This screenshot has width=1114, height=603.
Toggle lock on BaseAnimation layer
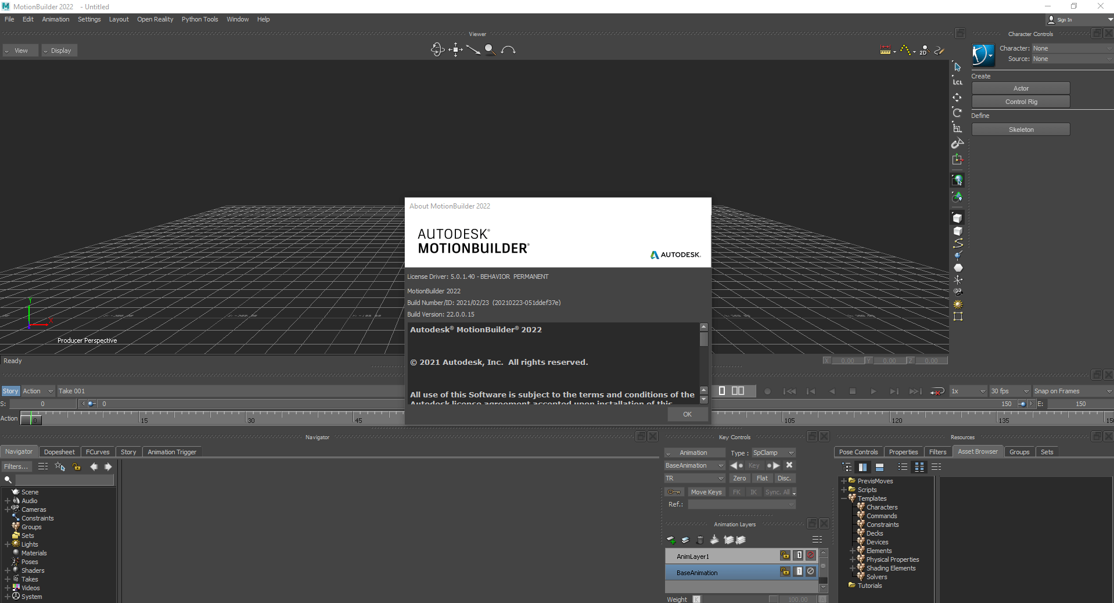785,572
